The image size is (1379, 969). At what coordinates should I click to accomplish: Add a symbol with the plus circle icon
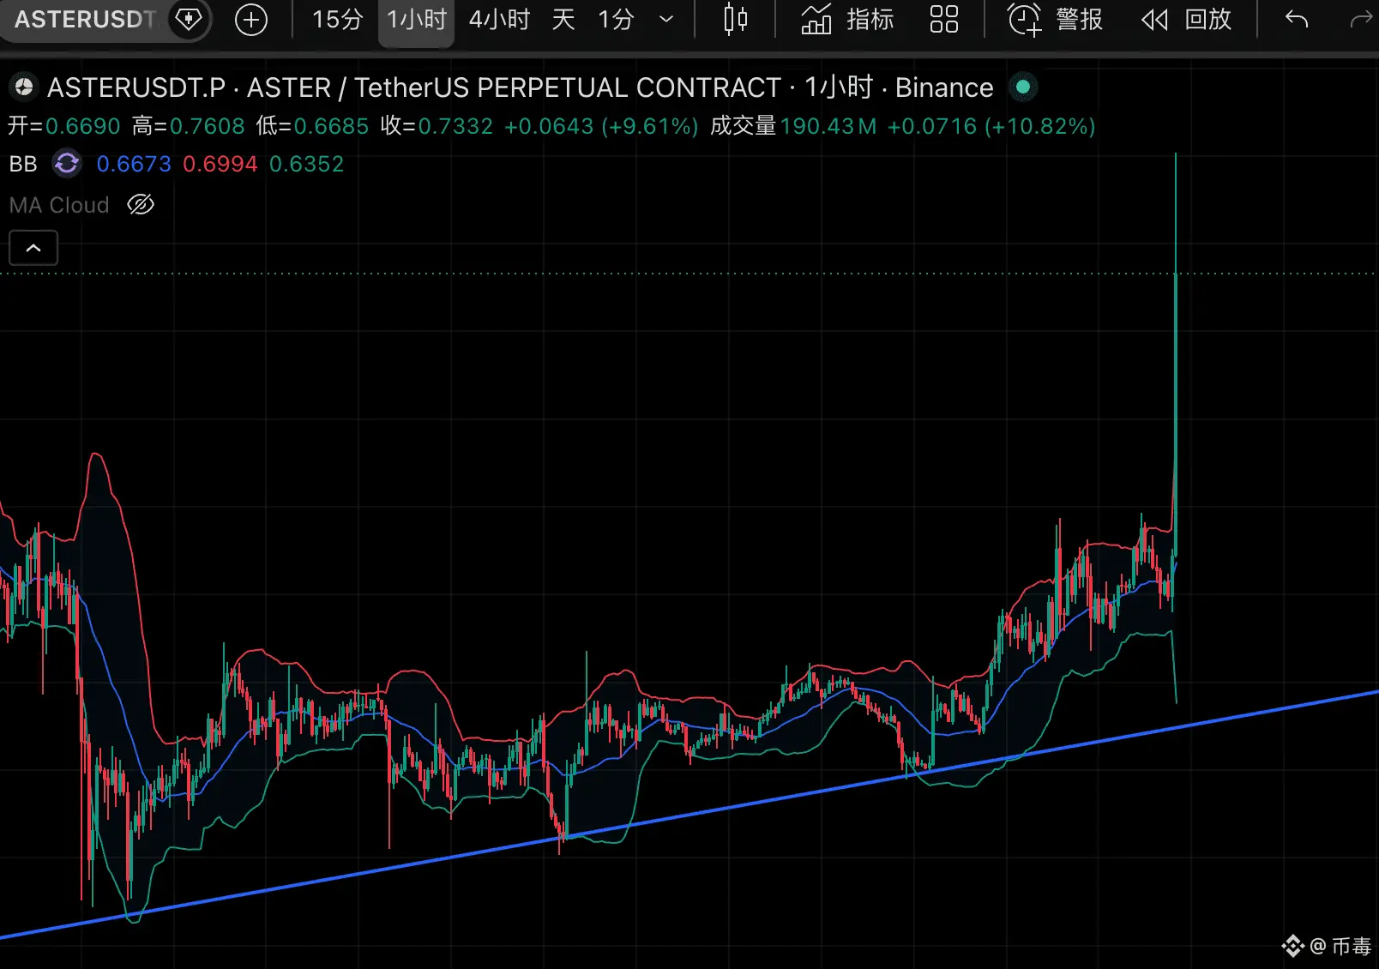pyautogui.click(x=251, y=19)
